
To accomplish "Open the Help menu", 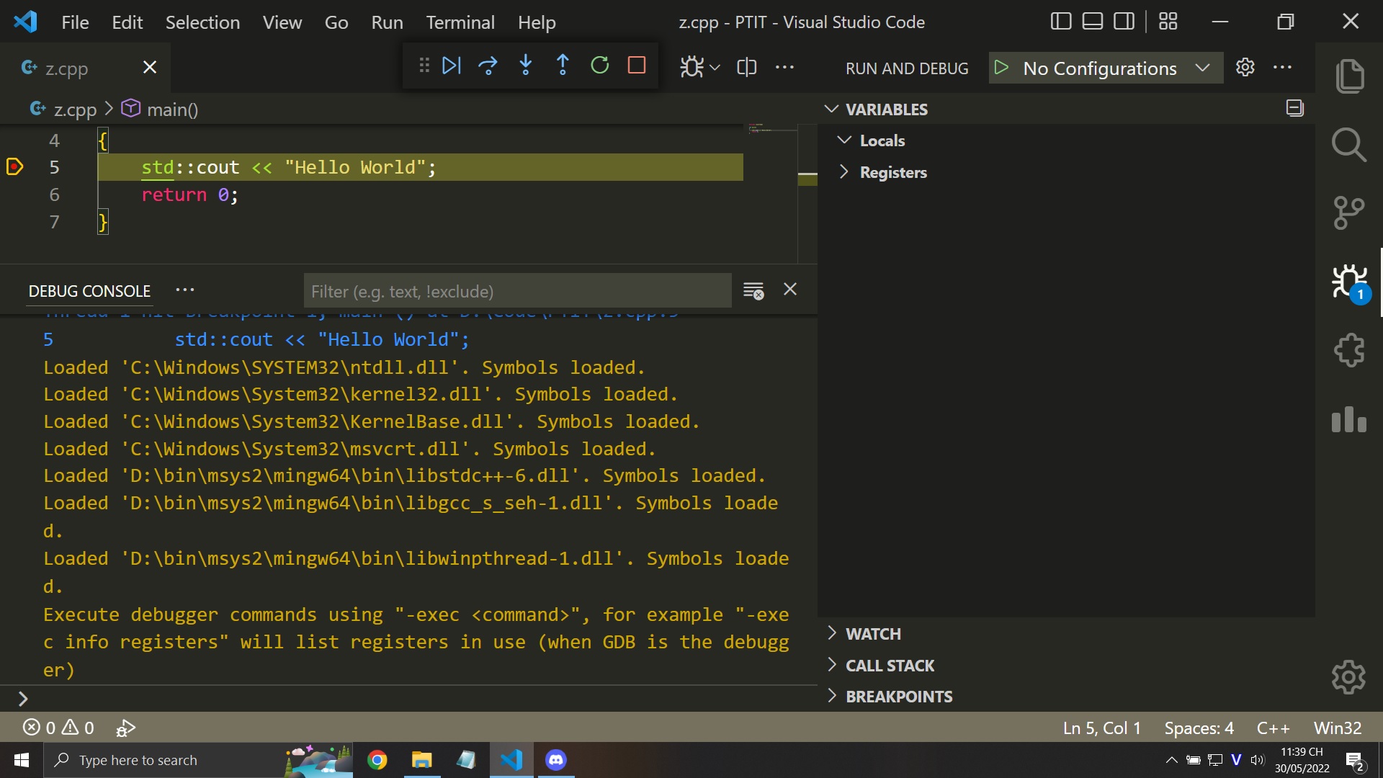I will [537, 22].
